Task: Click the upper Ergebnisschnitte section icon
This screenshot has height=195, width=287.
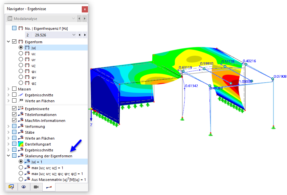Action: (x=21, y=95)
